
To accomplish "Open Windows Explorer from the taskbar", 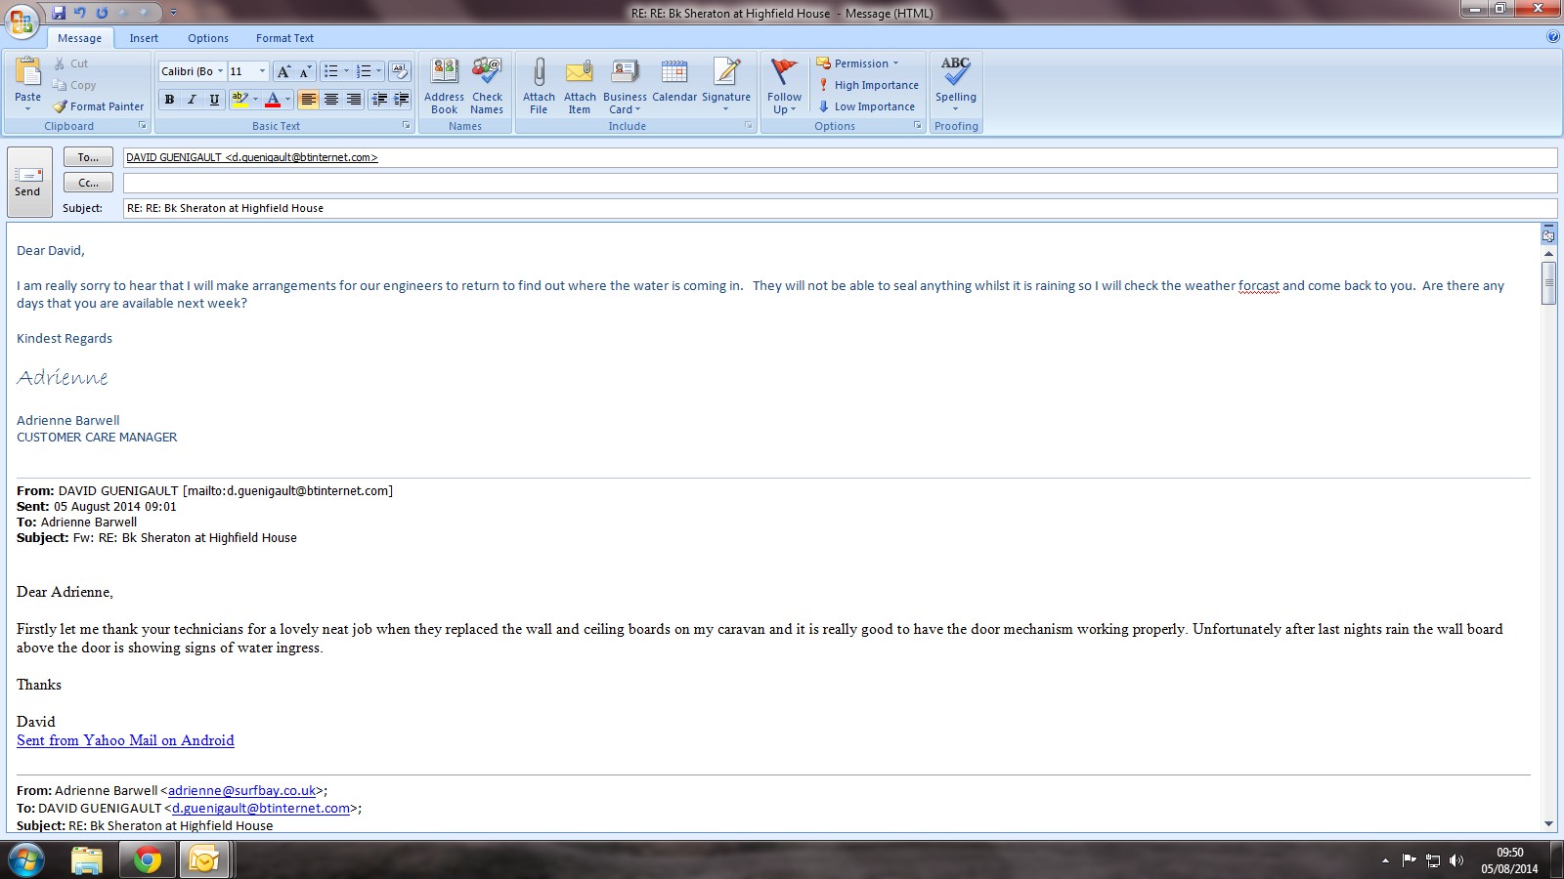I will pos(86,860).
